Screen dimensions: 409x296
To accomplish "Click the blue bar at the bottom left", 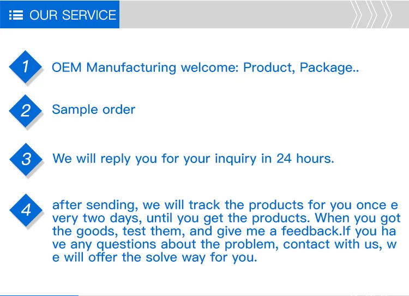I will (39, 294).
